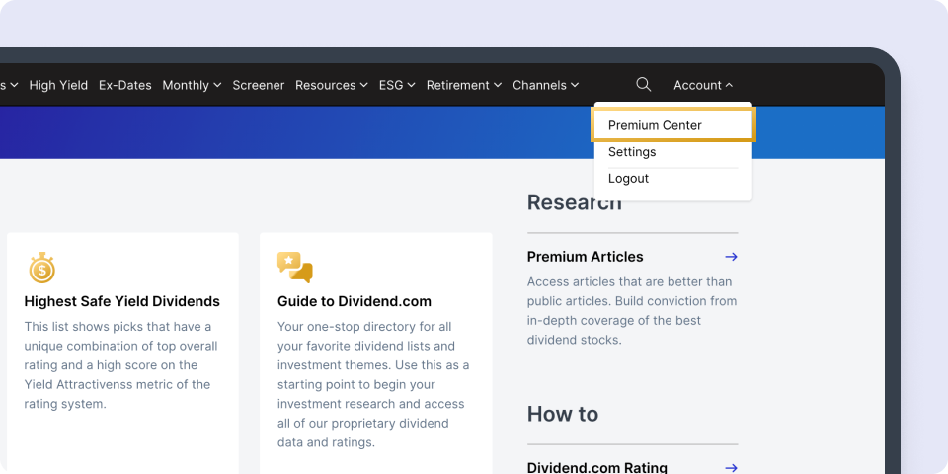Click the star chat bubbles icon

coord(295,268)
